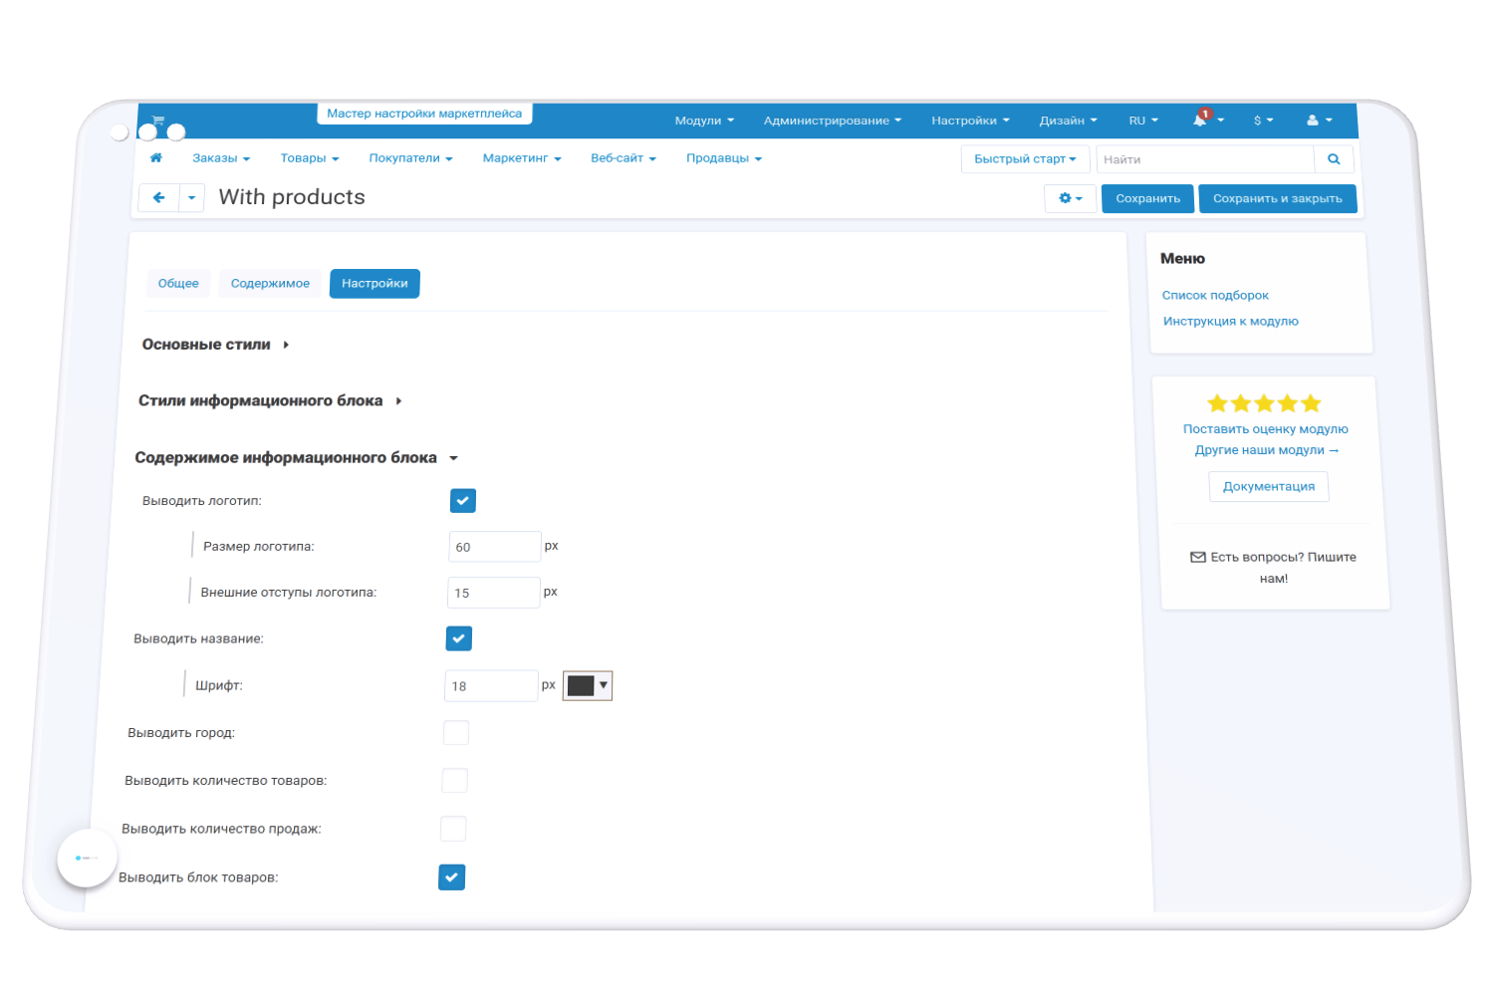Open the shopping cart icon at top left
The height and width of the screenshot is (996, 1494).
157,121
